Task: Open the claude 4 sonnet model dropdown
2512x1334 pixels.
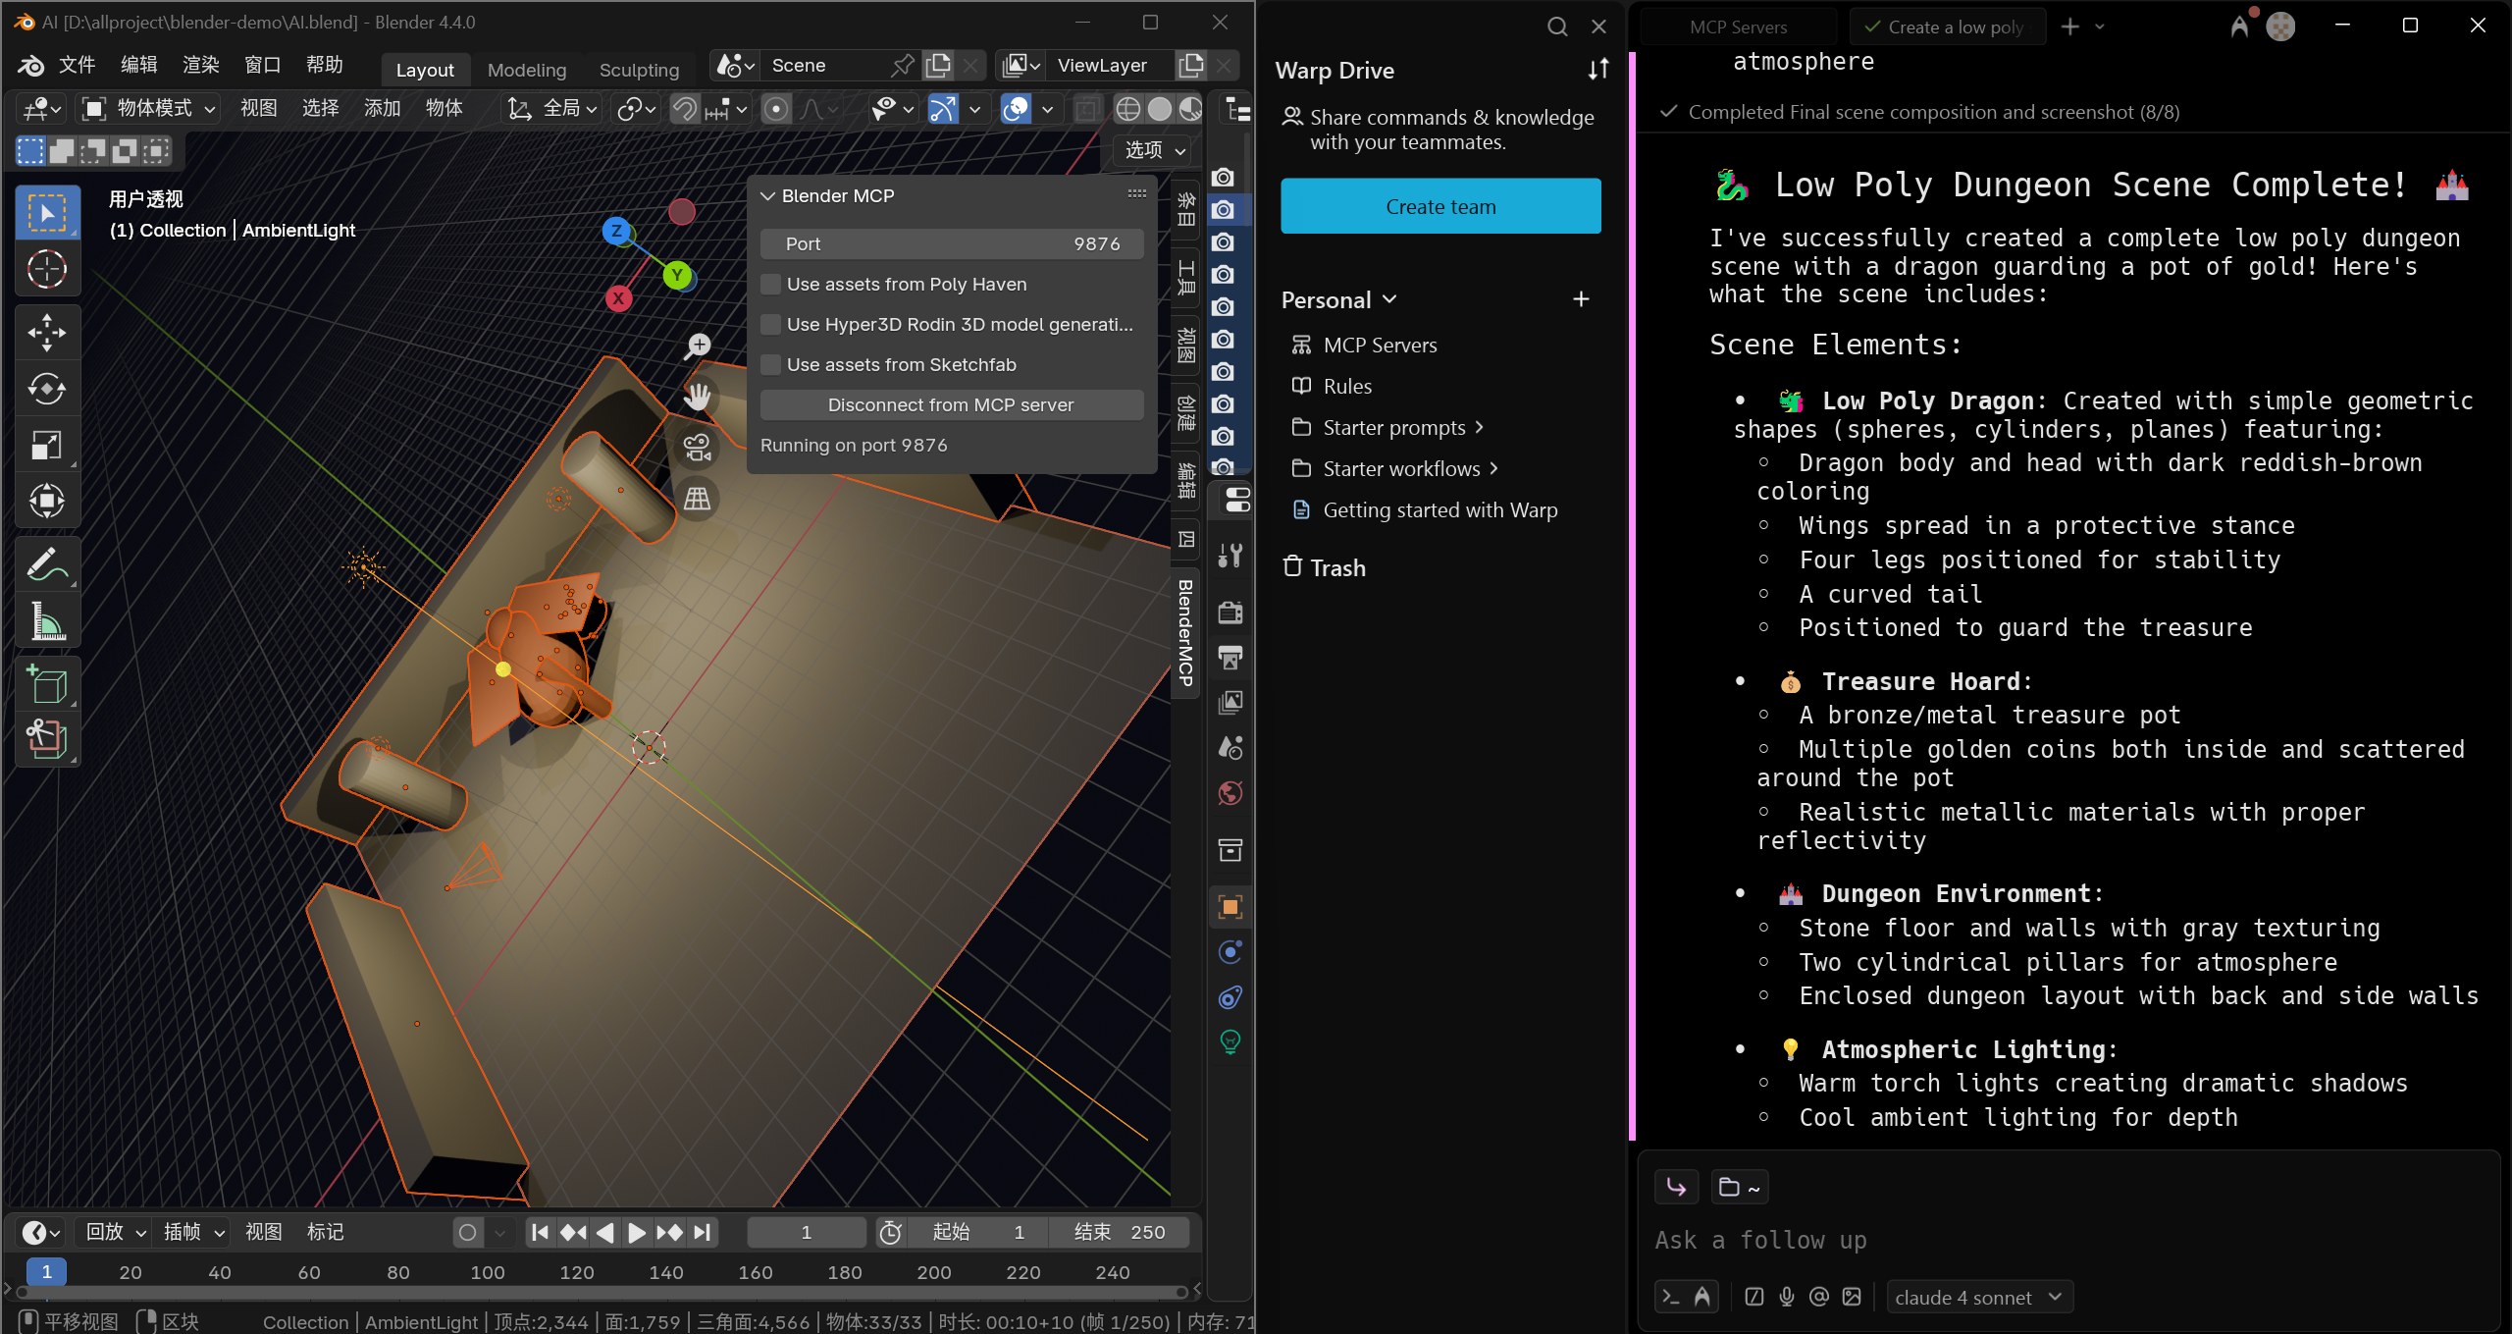Action: 1979,1298
